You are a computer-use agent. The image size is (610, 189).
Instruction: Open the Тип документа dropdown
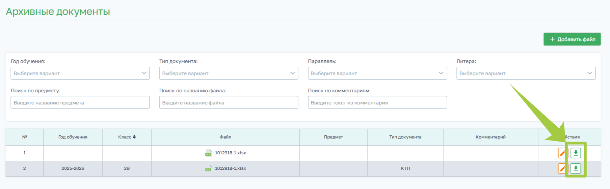229,73
